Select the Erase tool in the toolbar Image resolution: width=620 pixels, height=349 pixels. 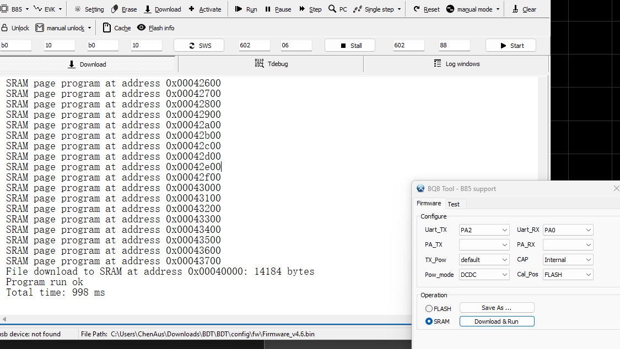coord(124,9)
